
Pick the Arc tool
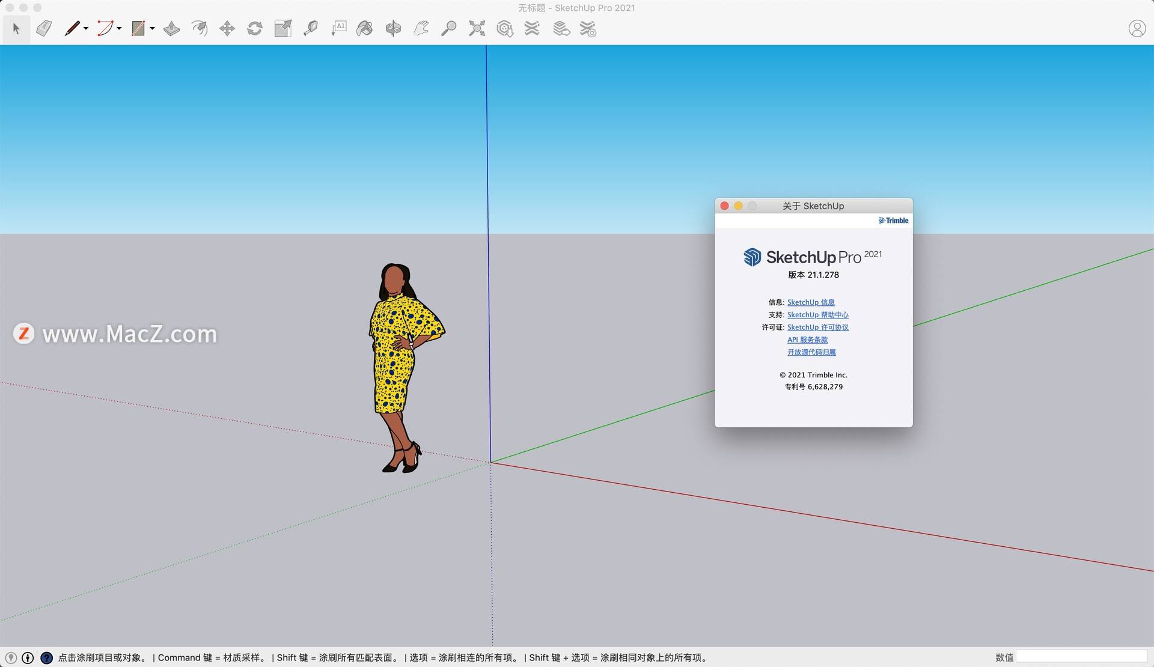pos(105,28)
